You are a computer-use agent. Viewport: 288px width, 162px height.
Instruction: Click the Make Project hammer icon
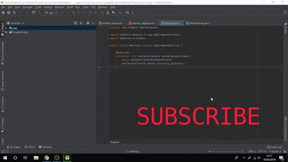coord(39,13)
